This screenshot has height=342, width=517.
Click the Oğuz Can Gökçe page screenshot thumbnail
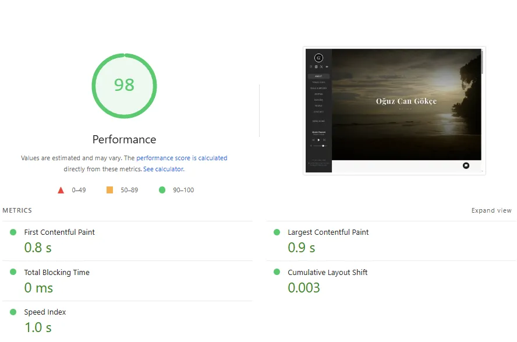406,105
